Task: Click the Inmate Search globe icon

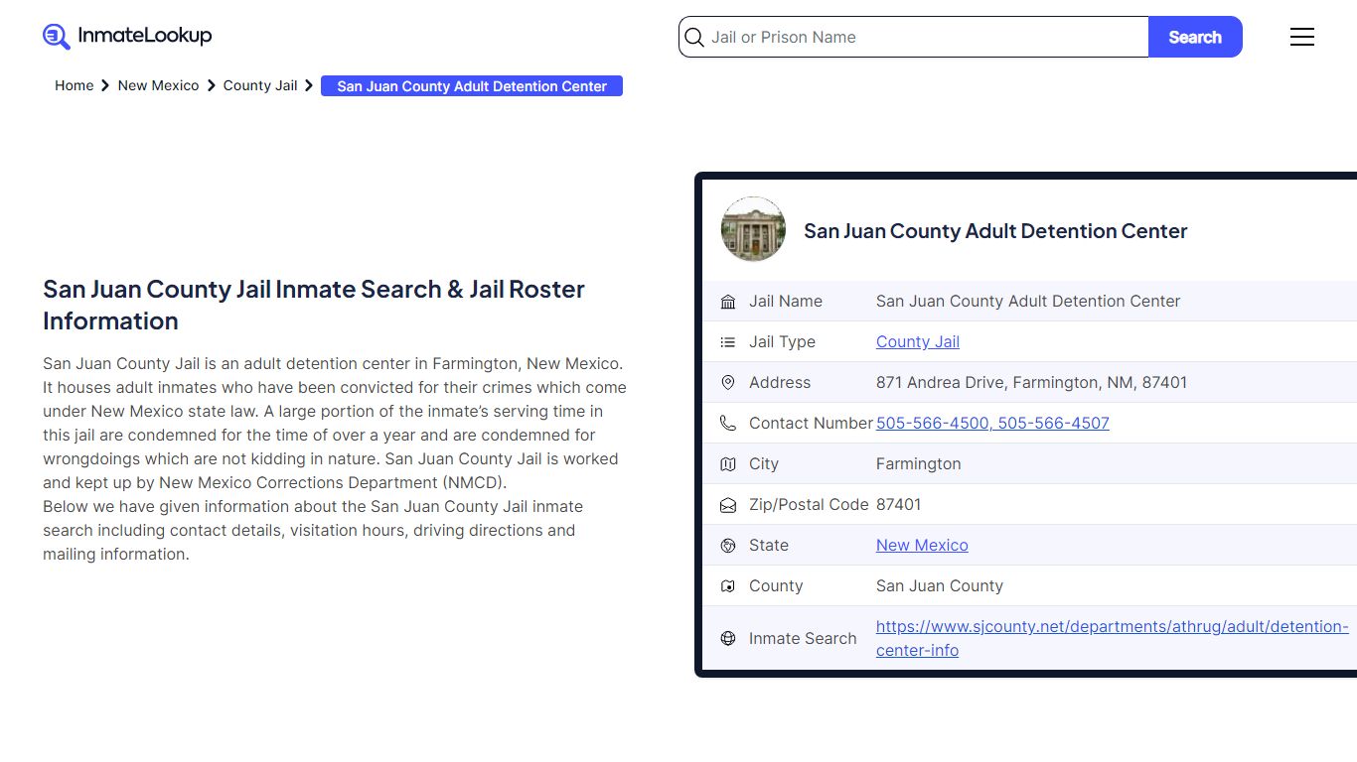Action: [x=728, y=639]
